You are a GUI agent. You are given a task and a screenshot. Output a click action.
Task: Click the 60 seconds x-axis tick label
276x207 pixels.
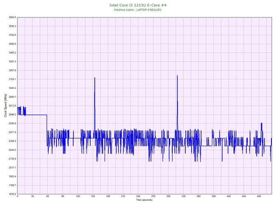click(x=47, y=196)
